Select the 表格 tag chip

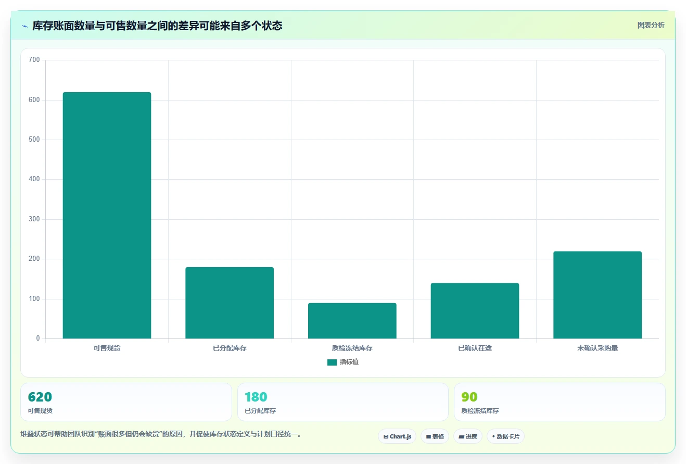(435, 436)
